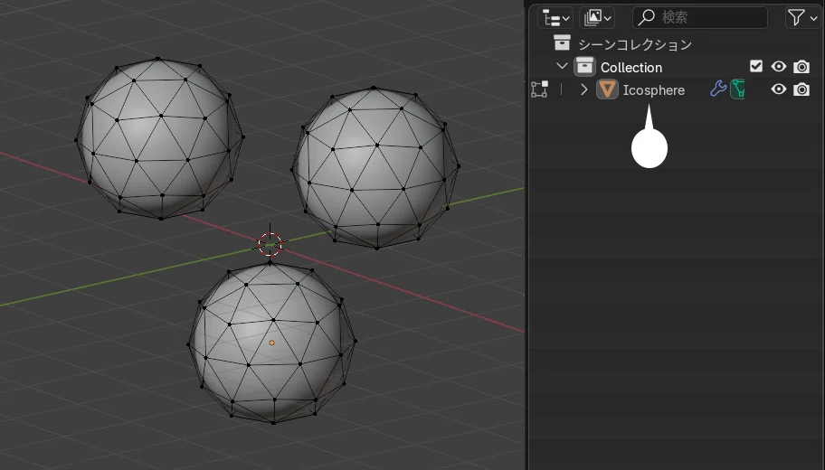Open the outliner editor type dropdown
The width and height of the screenshot is (825, 470).
[555, 18]
